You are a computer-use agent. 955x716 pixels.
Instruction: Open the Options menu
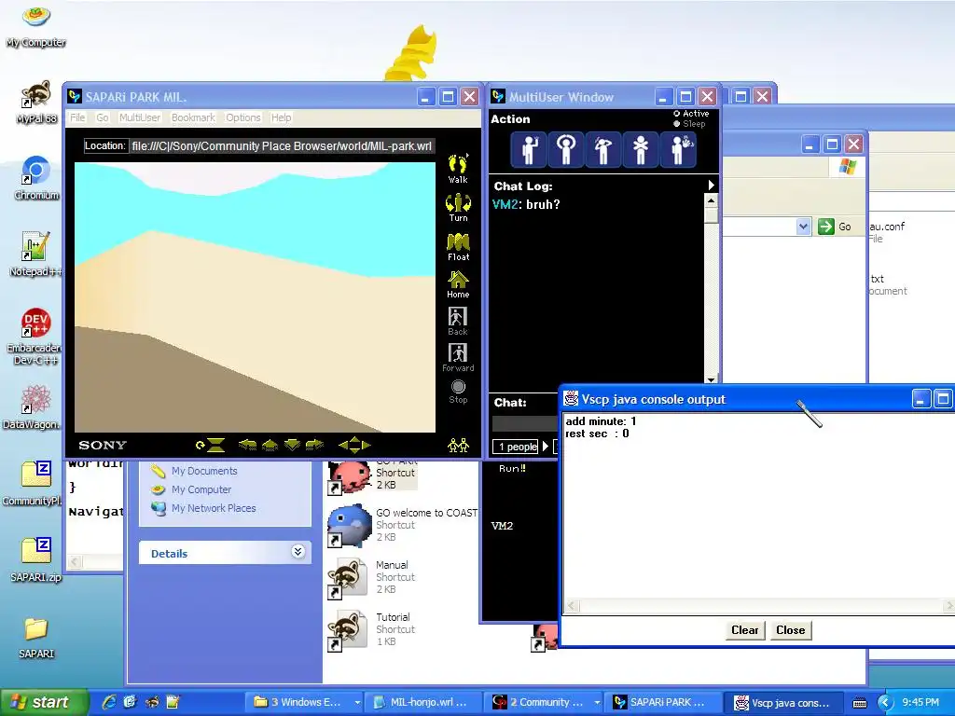(243, 117)
